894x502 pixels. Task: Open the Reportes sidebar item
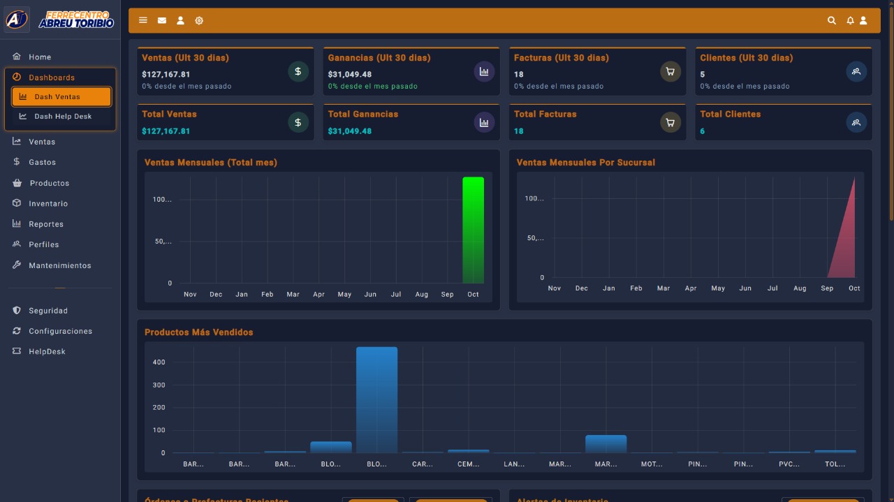[46, 224]
